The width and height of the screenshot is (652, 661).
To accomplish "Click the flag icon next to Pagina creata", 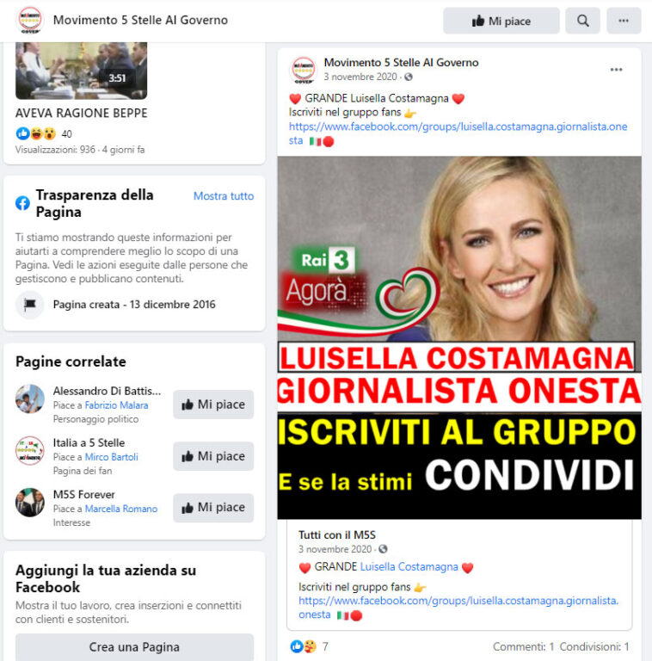I will pos(30,305).
